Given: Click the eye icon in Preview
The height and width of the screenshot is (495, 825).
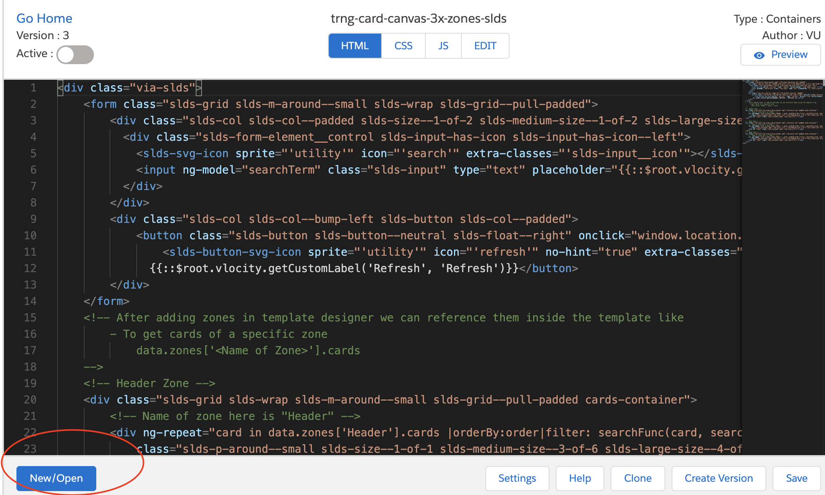Looking at the screenshot, I should 759,55.
